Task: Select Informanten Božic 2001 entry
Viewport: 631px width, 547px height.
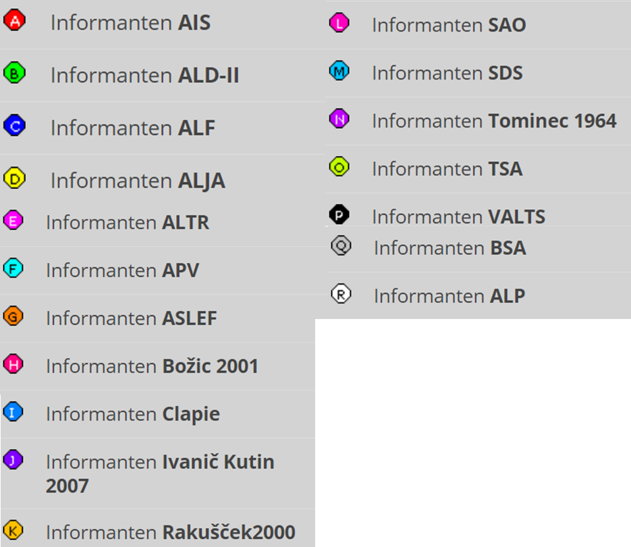Action: (152, 366)
